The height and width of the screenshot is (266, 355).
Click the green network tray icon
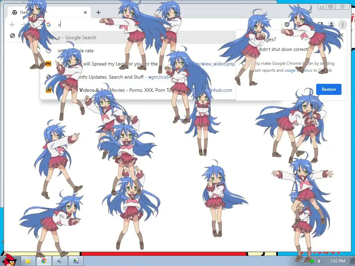[312, 261]
